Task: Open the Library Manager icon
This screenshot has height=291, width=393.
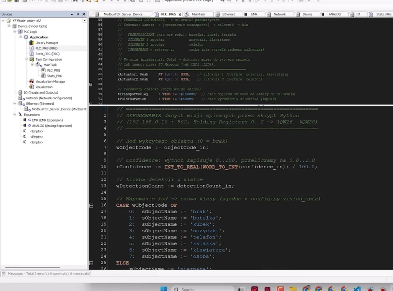Action: (32, 43)
